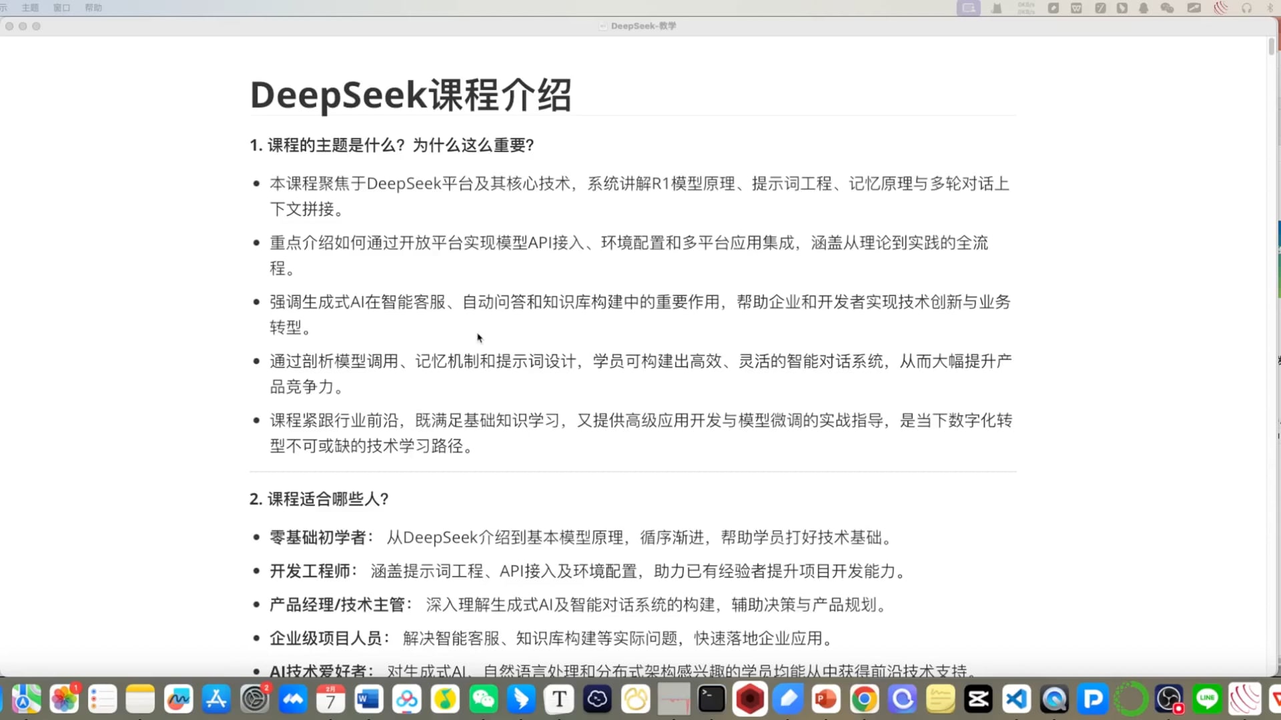Click the Bluetooth icon in the menu bar
This screenshot has width=1281, height=720.
(x=1269, y=8)
